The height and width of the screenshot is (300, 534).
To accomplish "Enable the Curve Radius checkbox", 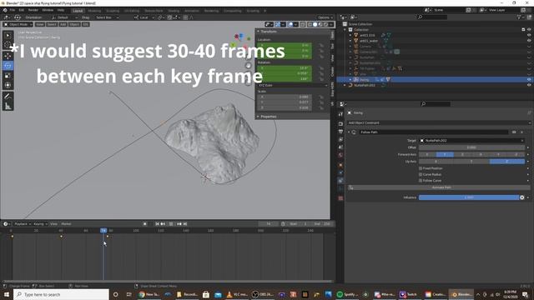I will [421, 174].
